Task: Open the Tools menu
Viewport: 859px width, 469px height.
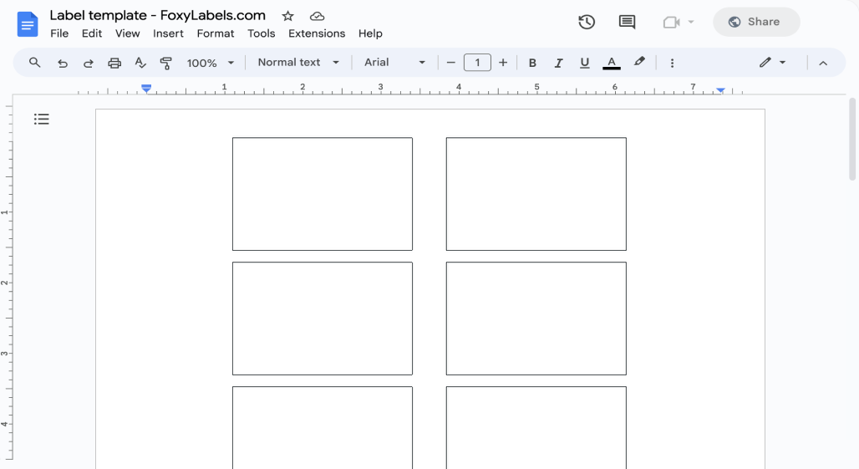Action: (x=261, y=33)
